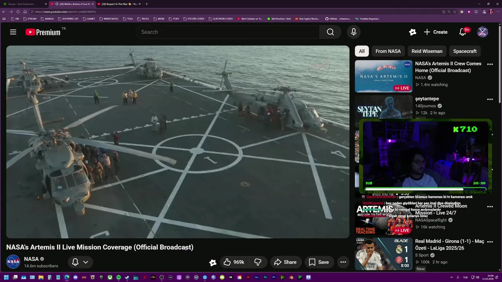Go back with the browser back arrow
This screenshot has height=282, width=502.
tap(4, 12)
